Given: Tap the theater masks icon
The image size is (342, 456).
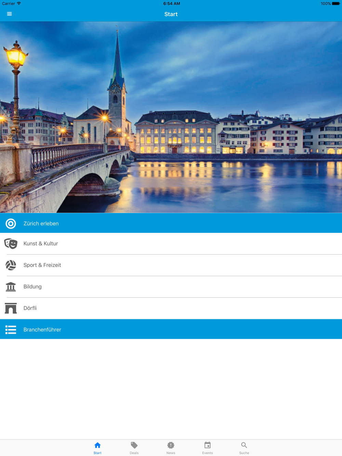Looking at the screenshot, I should (x=11, y=244).
